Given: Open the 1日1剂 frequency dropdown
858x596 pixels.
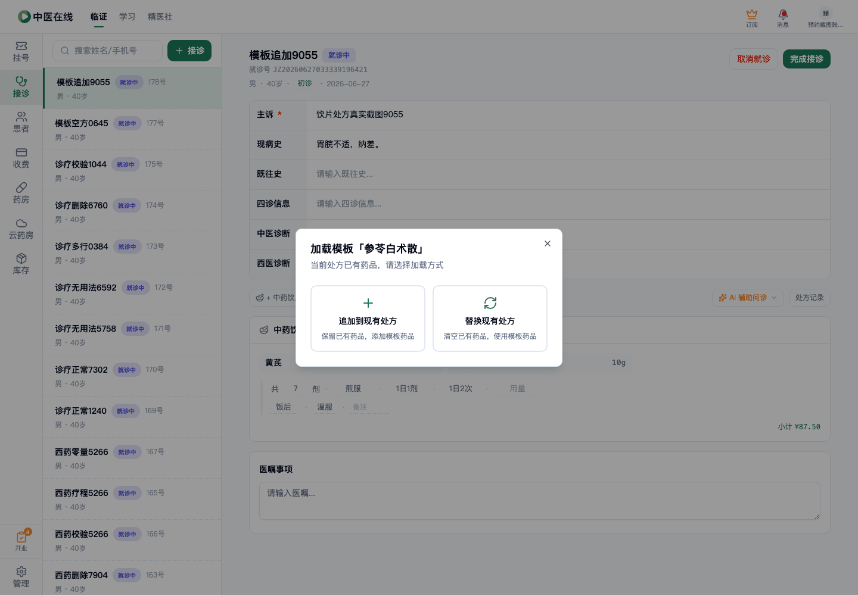Looking at the screenshot, I should click(407, 389).
